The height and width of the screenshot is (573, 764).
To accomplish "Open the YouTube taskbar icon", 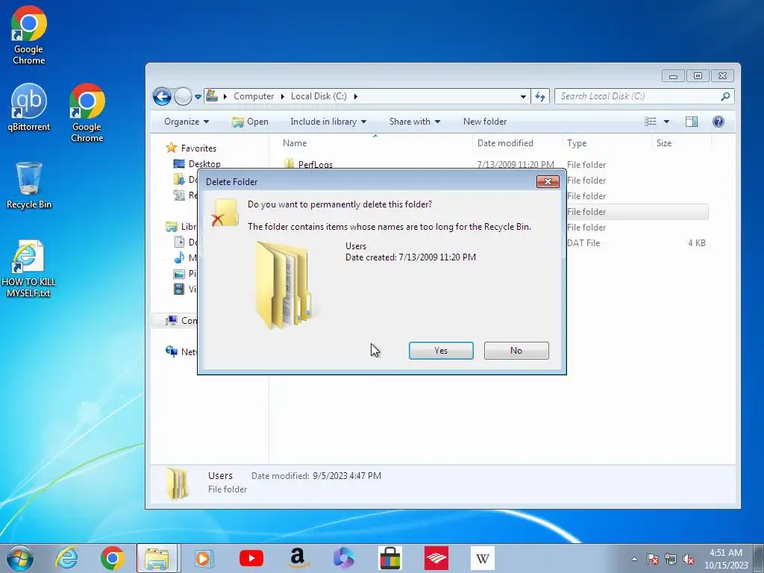I will 251,558.
